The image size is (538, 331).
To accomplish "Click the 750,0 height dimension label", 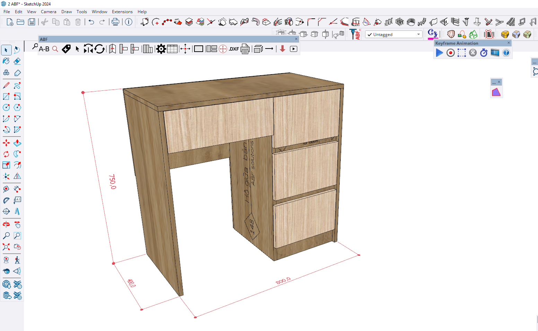I will 113,182.
